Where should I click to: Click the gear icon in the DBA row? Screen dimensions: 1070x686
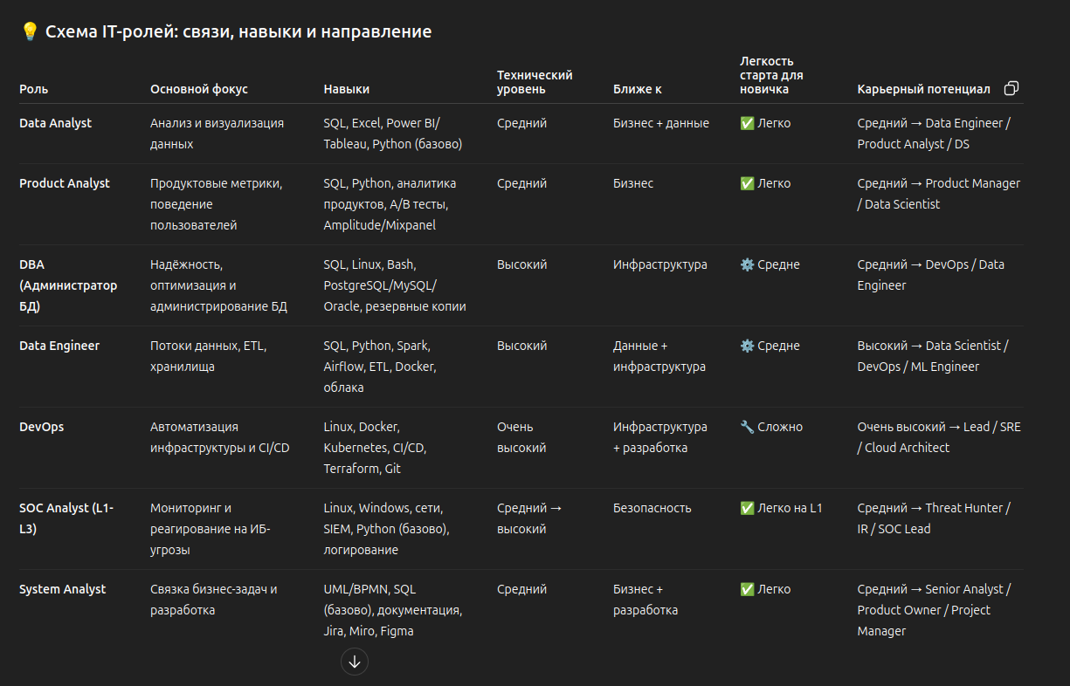tap(747, 264)
